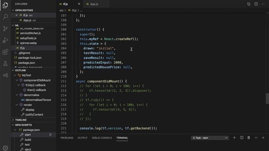Open App.js from Open Editors

pos(34,20)
